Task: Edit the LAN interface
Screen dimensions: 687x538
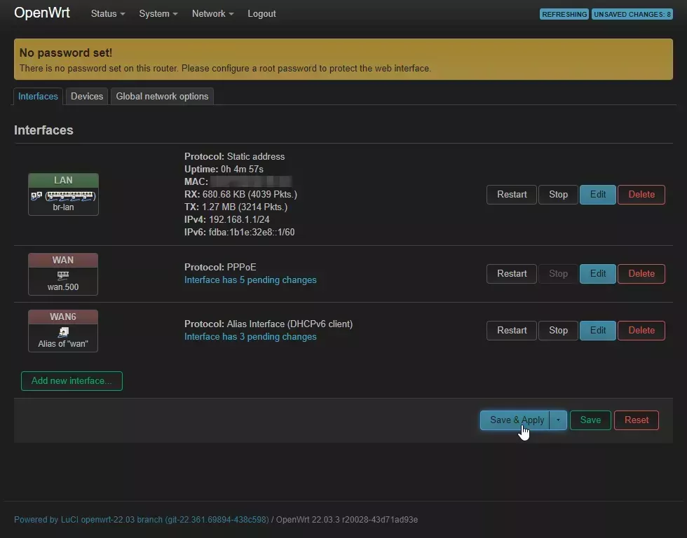Action: pos(597,194)
